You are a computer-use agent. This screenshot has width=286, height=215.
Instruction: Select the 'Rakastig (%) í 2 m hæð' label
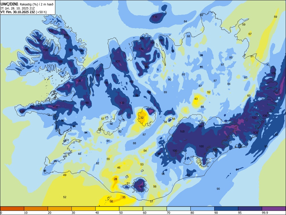(37, 4)
